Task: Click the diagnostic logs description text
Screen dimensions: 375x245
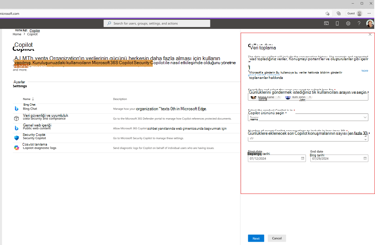Action: tap(164, 148)
